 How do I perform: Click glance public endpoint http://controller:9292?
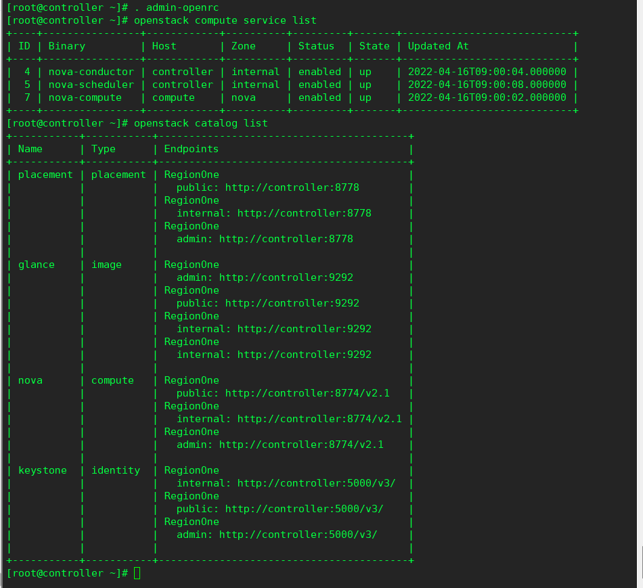pos(292,303)
